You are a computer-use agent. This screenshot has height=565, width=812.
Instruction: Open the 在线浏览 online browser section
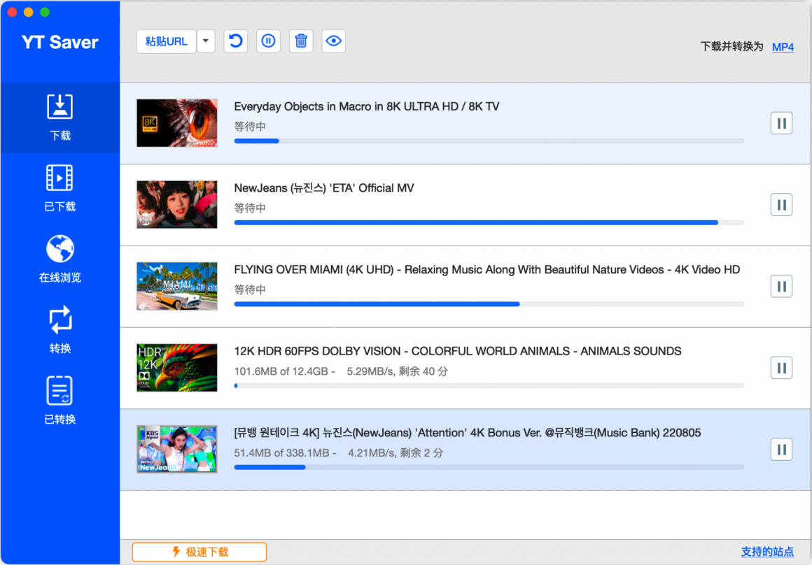tap(60, 259)
